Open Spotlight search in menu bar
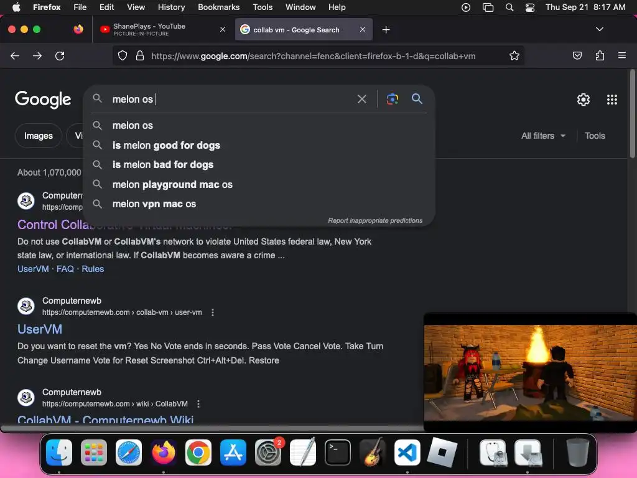 [509, 7]
